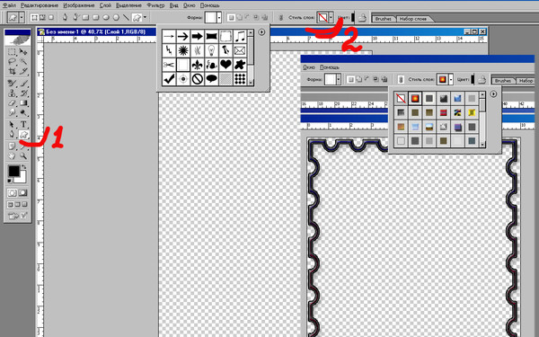Choose the checkmark shape in picker
The image size is (539, 337).
coord(169,79)
